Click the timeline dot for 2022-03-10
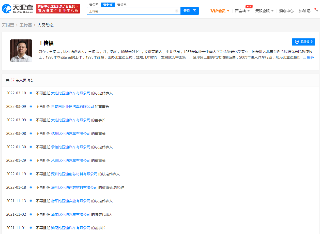Image resolution: width=320 pixels, height=234 pixels. (x=31, y=93)
